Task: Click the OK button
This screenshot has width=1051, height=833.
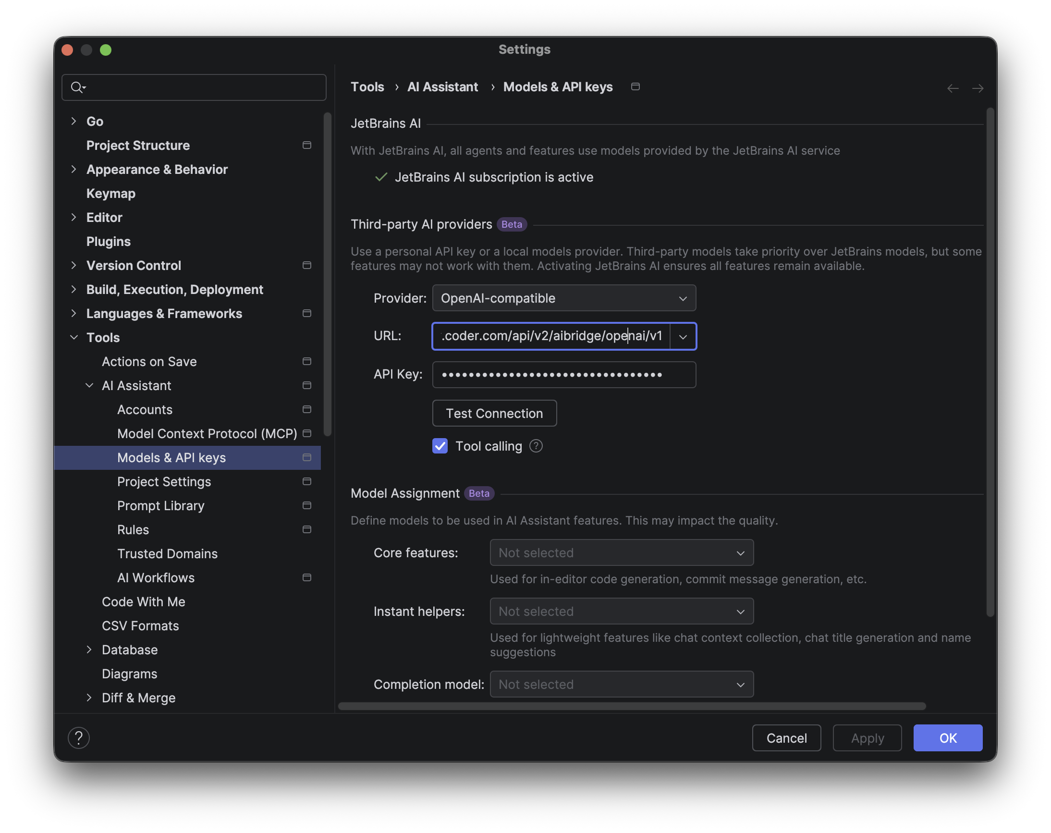Action: (948, 738)
